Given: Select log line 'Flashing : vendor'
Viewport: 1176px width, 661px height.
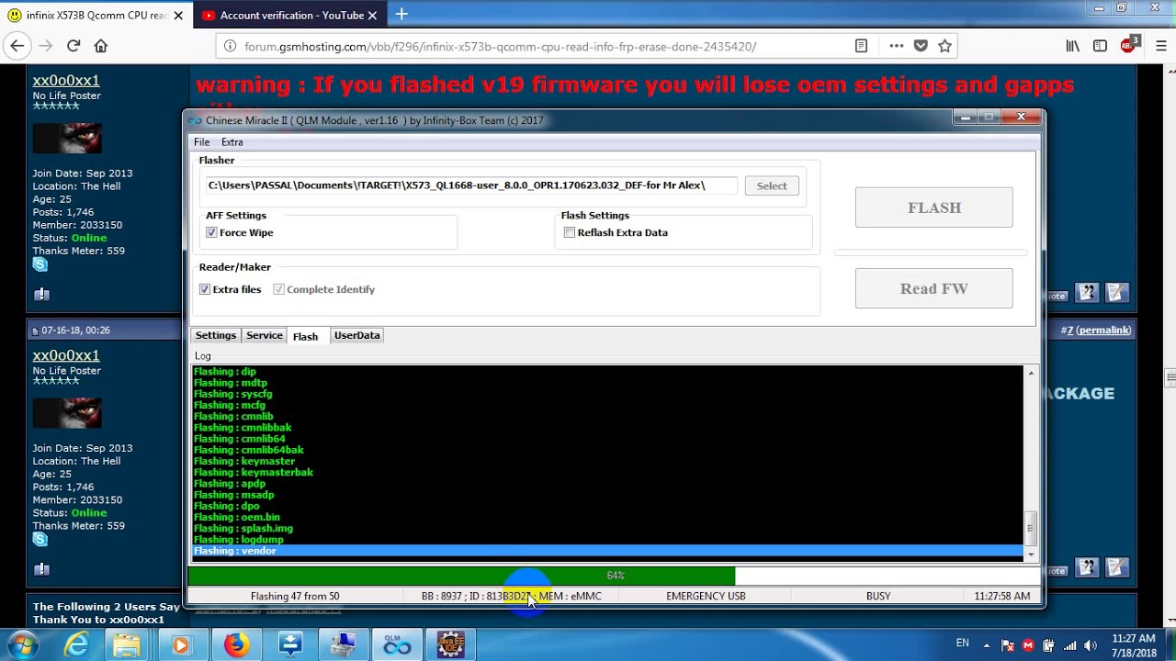Looking at the screenshot, I should [607, 551].
